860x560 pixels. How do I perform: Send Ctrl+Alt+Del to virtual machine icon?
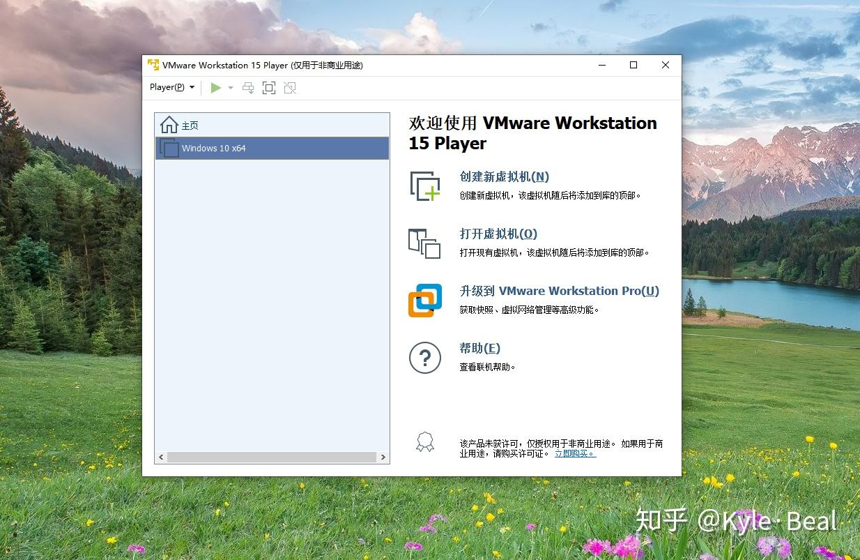click(248, 88)
